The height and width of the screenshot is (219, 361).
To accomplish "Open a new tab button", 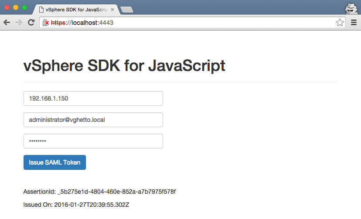I will tap(126, 10).
